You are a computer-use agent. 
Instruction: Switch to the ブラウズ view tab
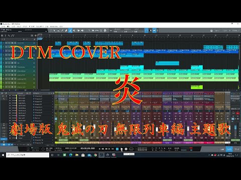236,149
